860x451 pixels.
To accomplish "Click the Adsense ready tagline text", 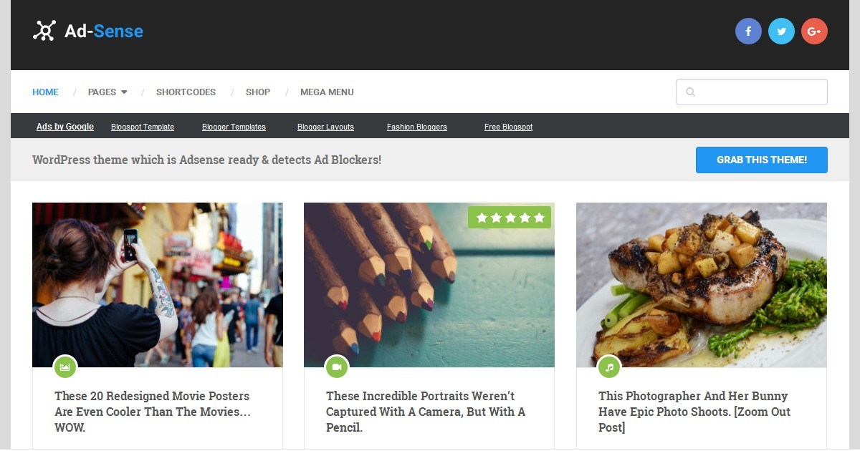I will coord(206,160).
